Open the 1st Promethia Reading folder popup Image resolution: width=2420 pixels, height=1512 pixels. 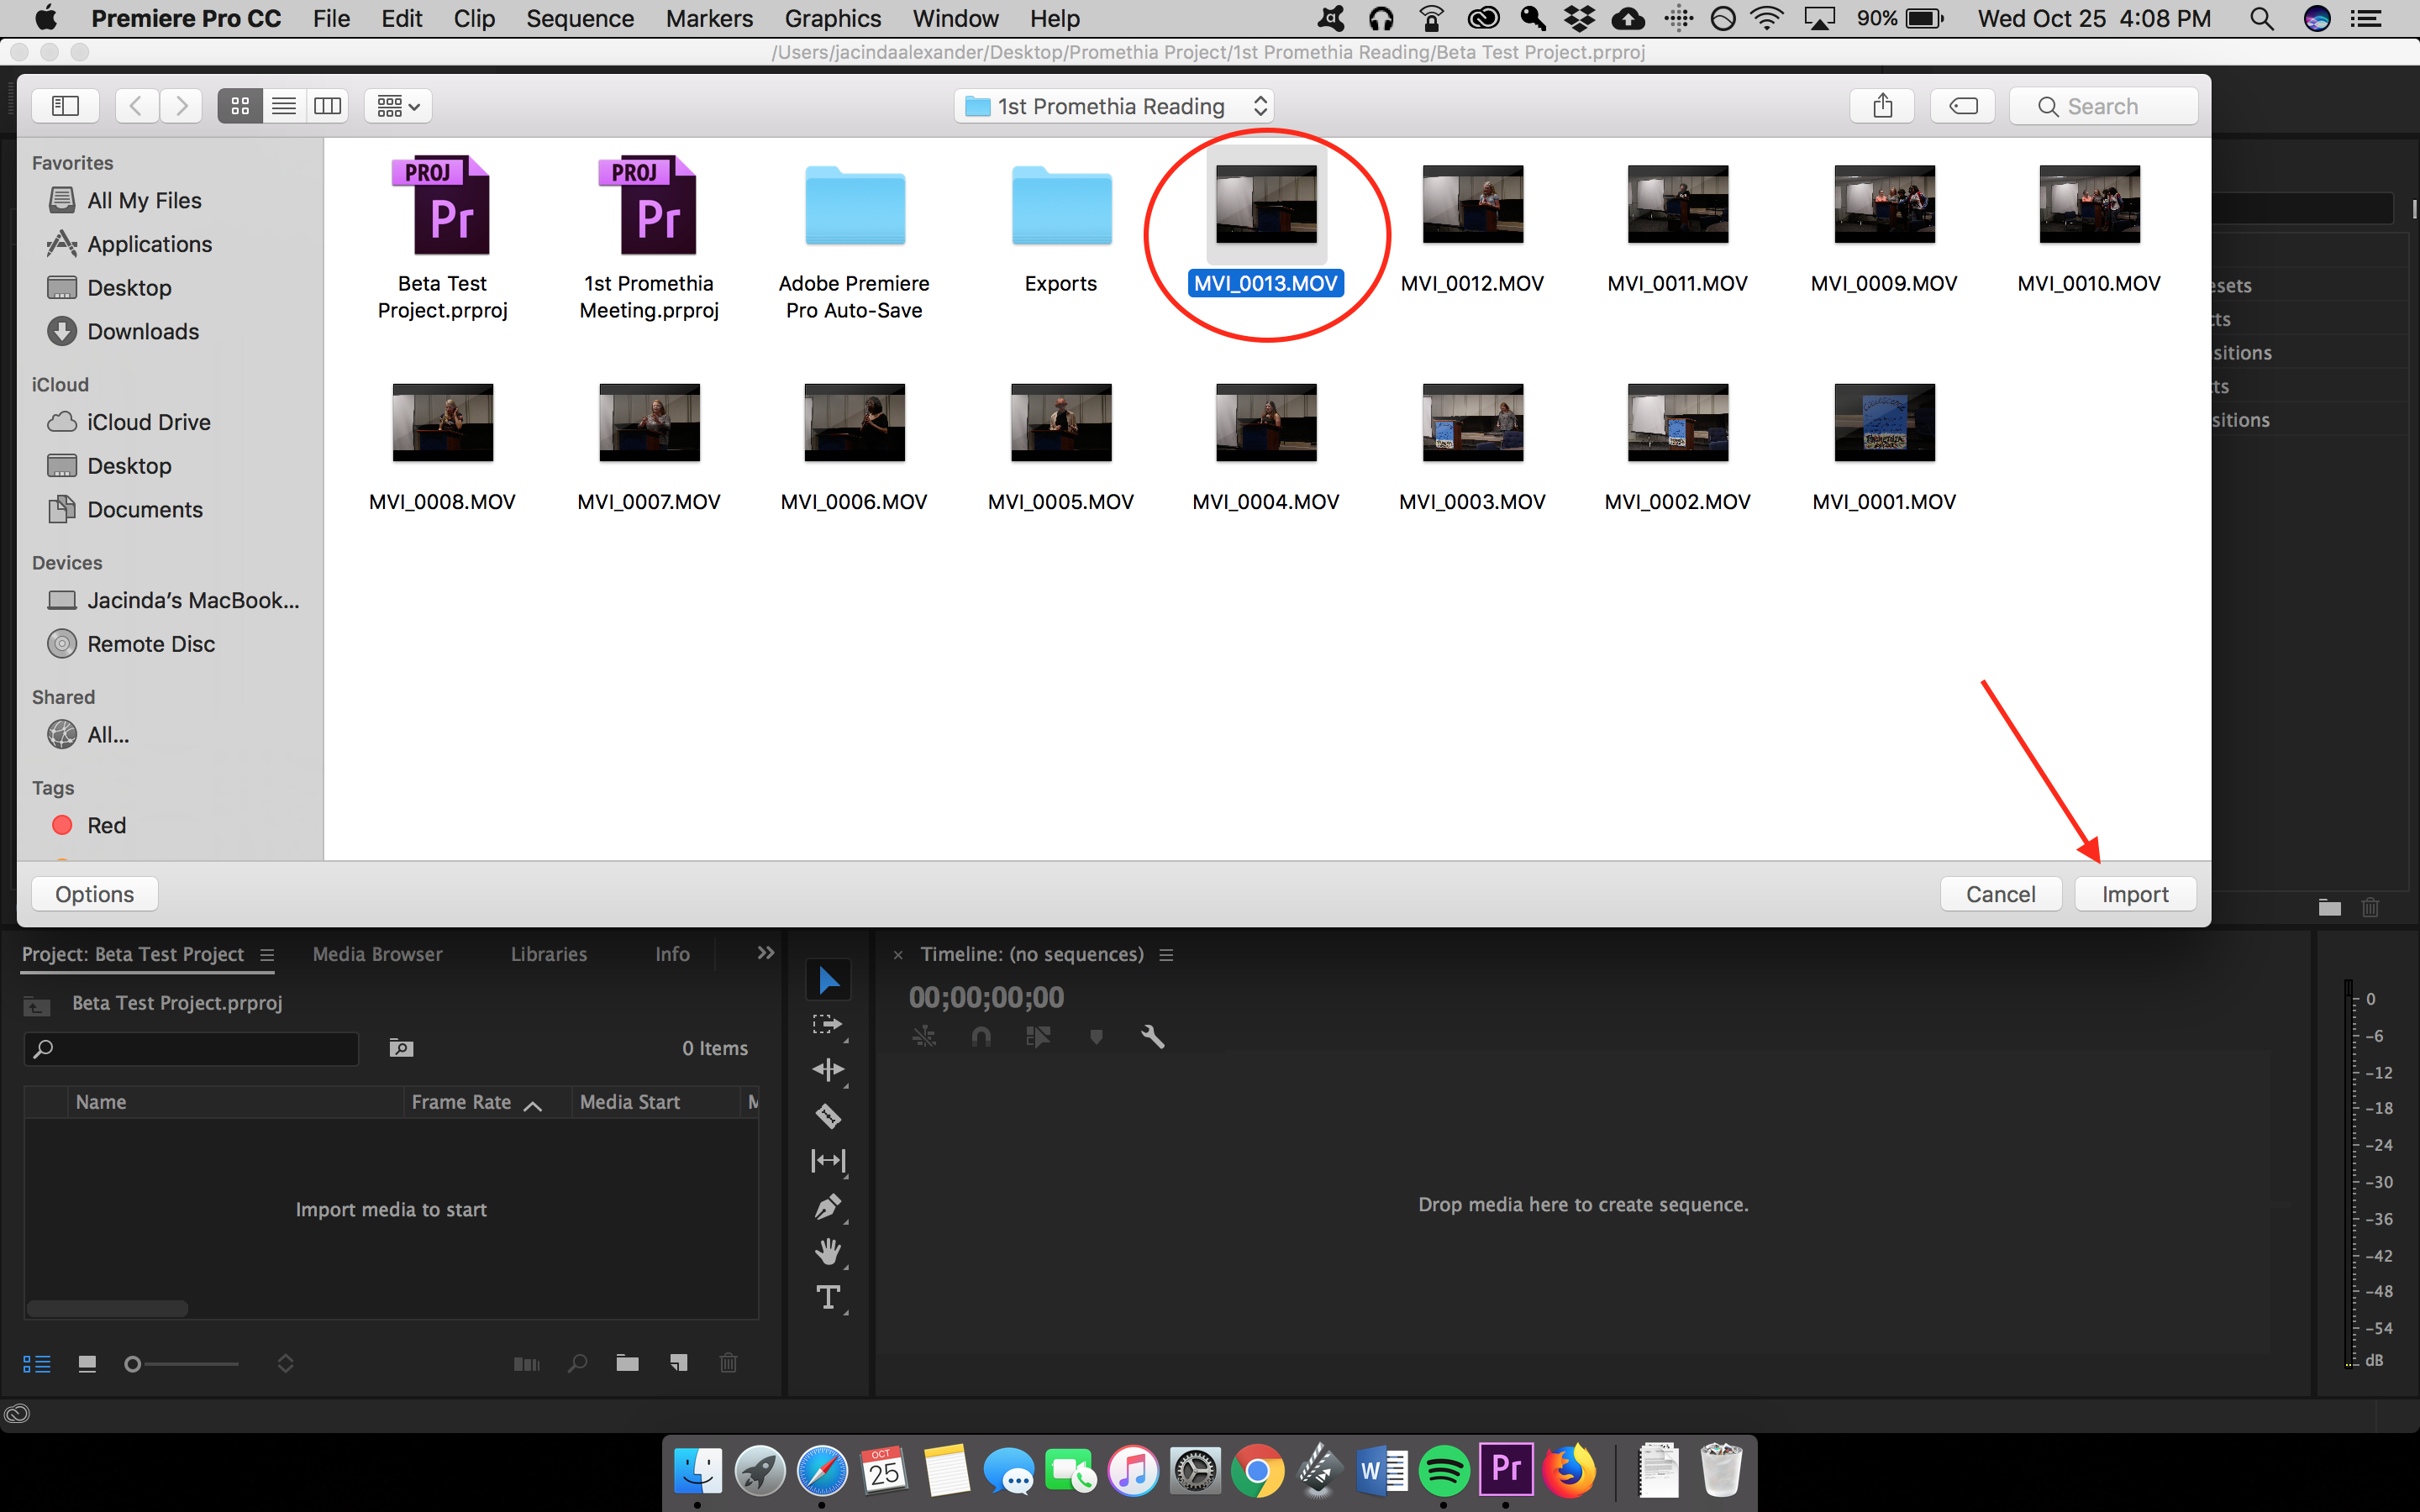pyautogui.click(x=1114, y=106)
